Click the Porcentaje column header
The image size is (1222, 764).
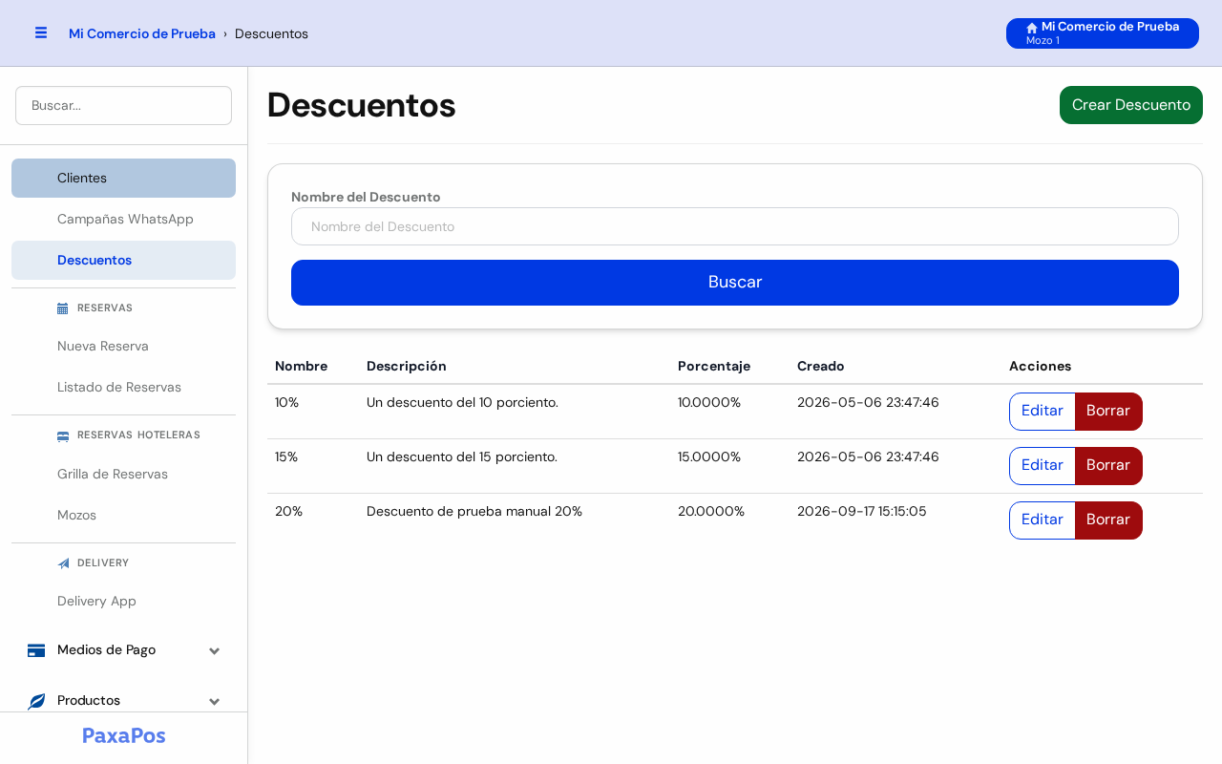pos(714,366)
